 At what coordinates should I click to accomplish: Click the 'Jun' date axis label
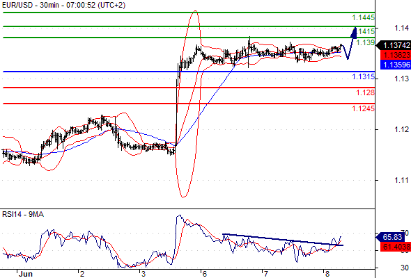(x=25, y=274)
